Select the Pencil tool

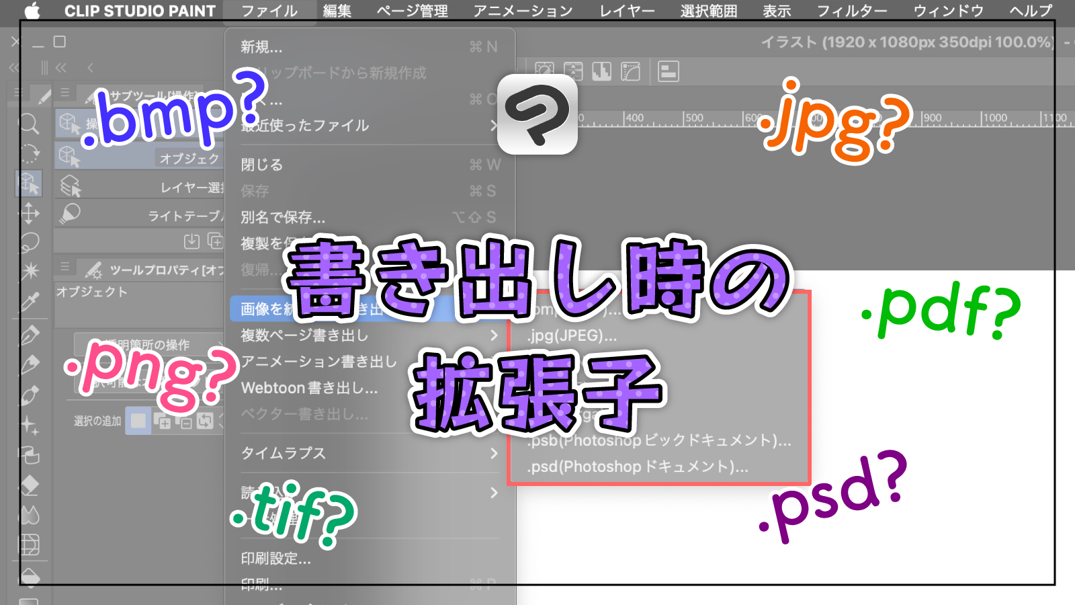(29, 365)
